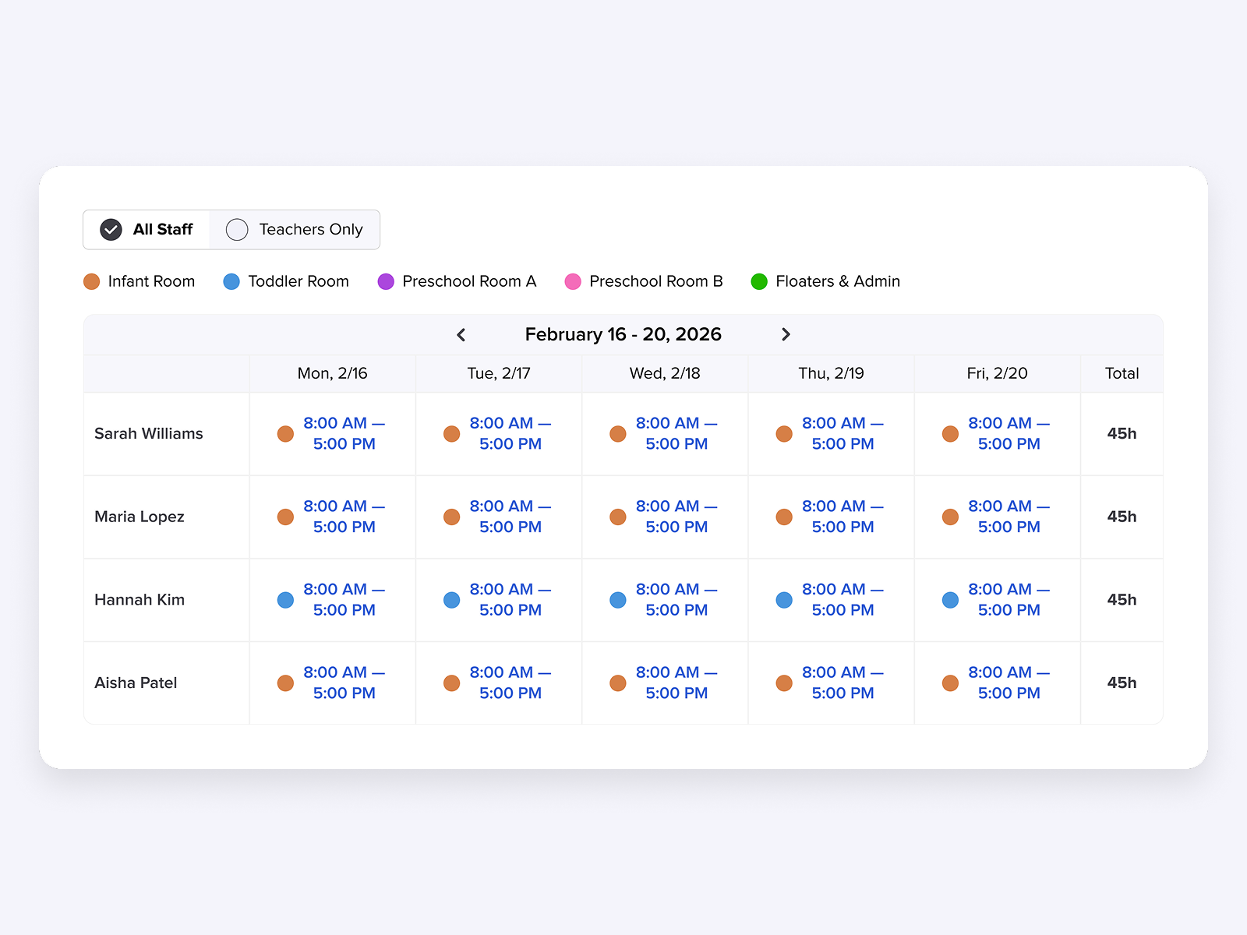Click the Toddler Room blue legend dot
1247x935 pixels.
point(231,281)
